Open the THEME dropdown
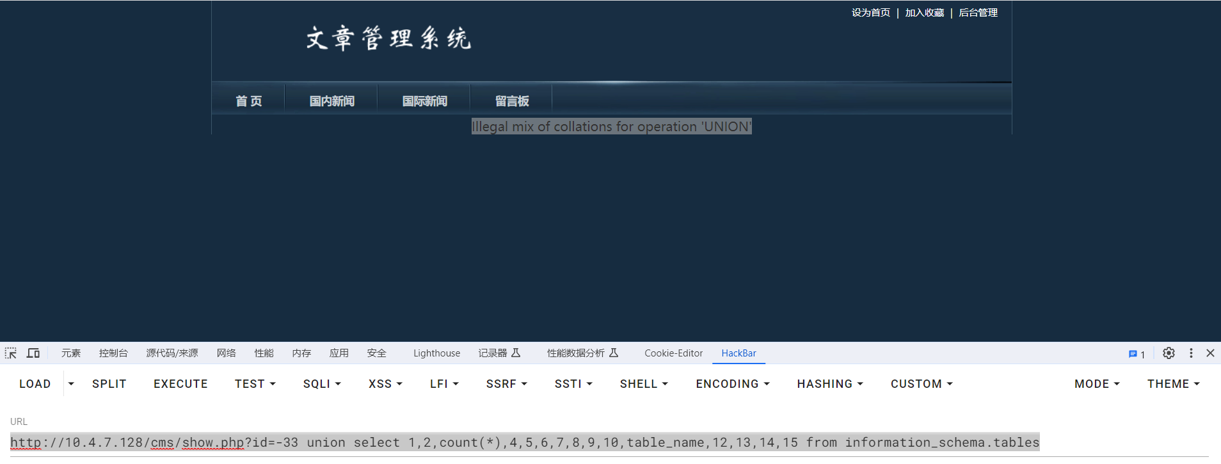This screenshot has width=1221, height=464. (x=1173, y=384)
